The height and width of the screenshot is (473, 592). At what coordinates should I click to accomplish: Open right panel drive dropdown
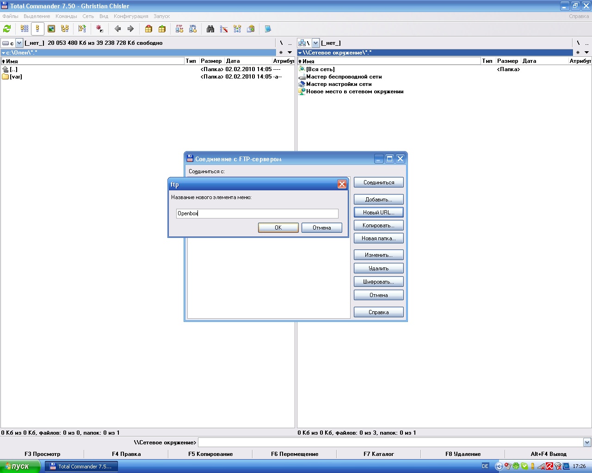tap(315, 43)
